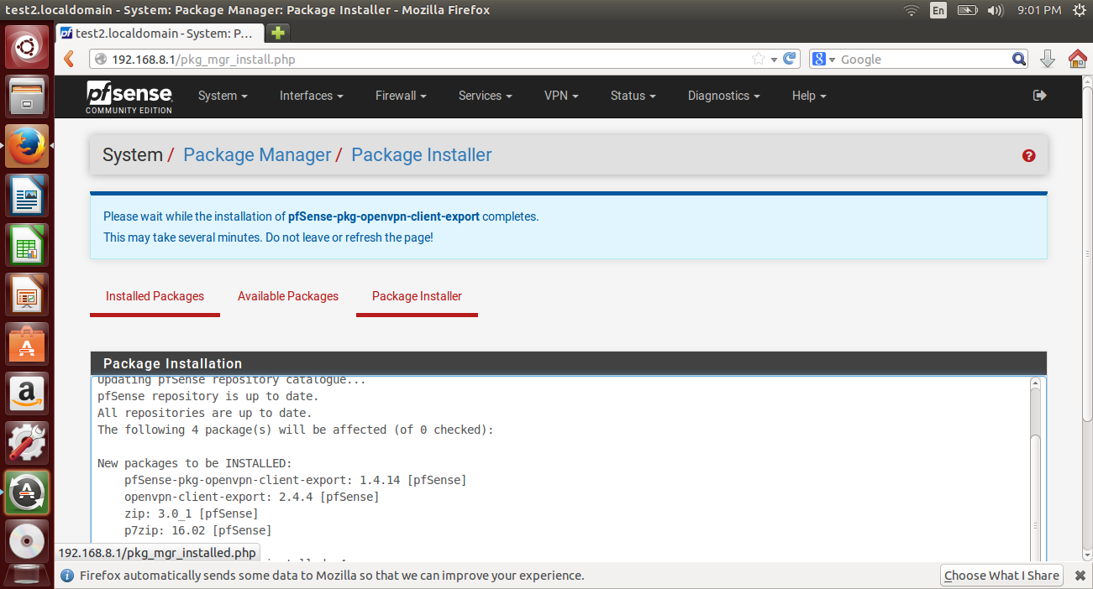Click the Choose What I Share button
Image resolution: width=1093 pixels, height=589 pixels.
pos(1001,576)
